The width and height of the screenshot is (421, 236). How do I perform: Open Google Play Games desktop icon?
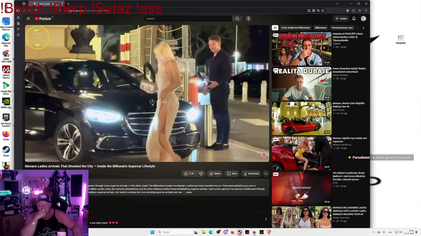[6, 88]
